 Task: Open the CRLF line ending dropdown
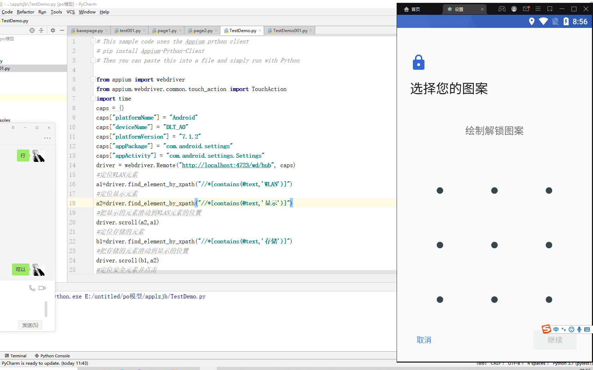(x=497, y=363)
